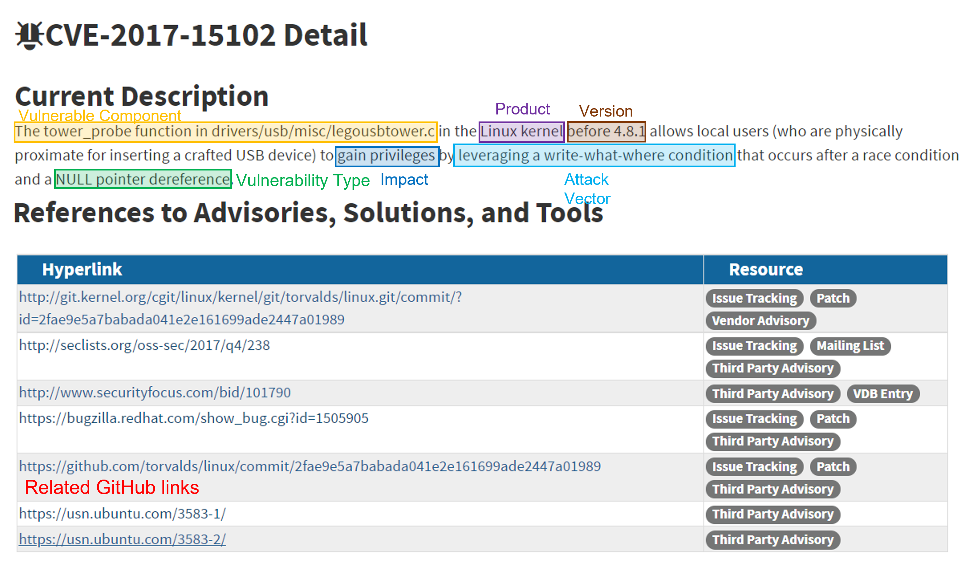The height and width of the screenshot is (565, 974).
Task: Click Third Party Advisory badge in bugzilla.redhat row
Action: [x=773, y=441]
